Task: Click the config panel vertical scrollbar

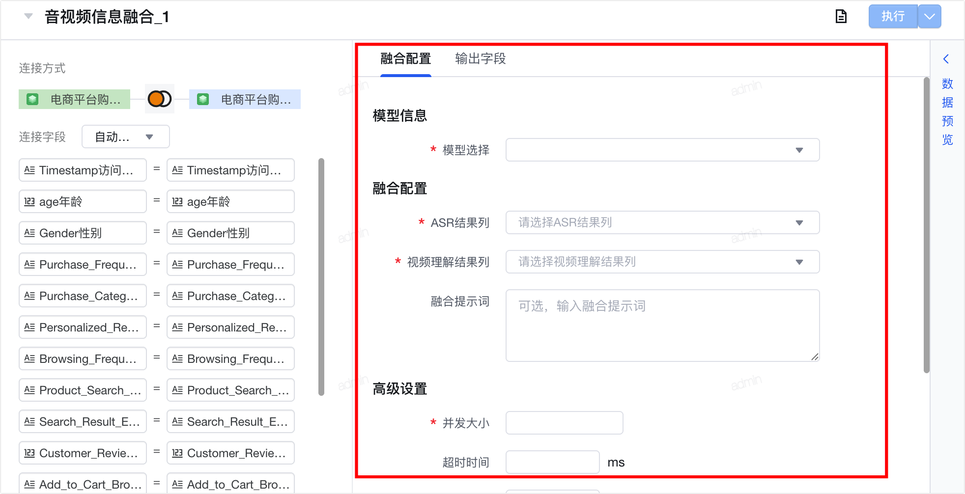Action: (927, 225)
